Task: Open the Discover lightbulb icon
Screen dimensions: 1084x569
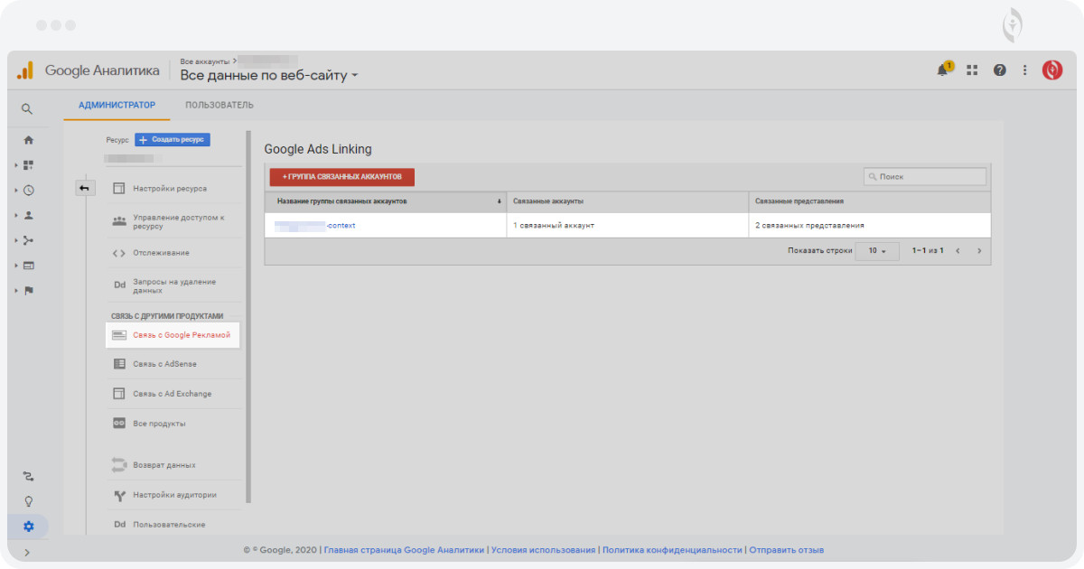Action: 28,501
